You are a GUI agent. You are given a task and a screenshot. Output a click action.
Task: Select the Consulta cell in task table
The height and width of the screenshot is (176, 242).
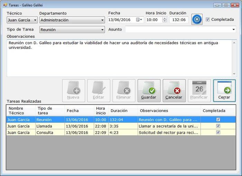(50, 132)
